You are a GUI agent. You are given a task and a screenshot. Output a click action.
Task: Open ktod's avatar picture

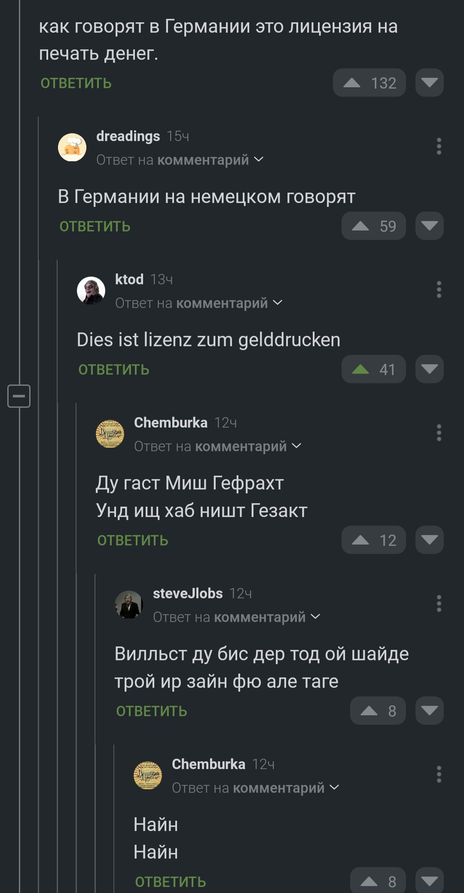point(91,291)
